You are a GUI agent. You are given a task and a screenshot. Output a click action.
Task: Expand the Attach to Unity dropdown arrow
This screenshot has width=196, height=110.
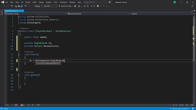click(72, 6)
